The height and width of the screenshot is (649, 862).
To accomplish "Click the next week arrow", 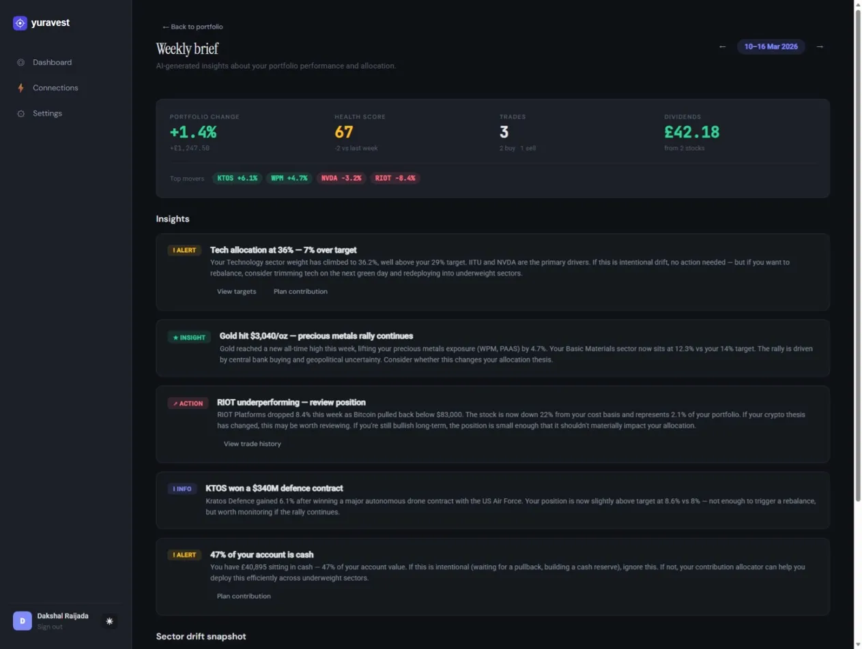I will point(819,46).
